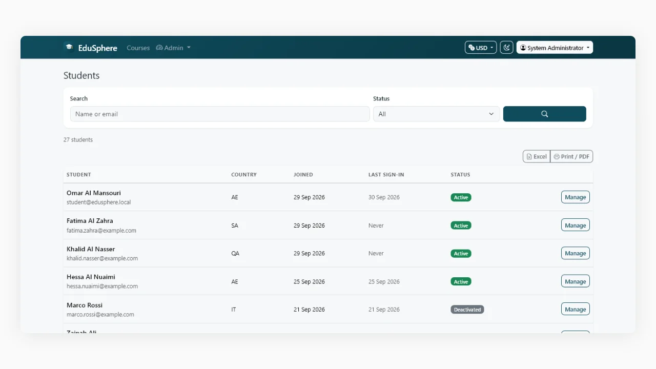Manage Fatima Al Zahra's account
Image resolution: width=656 pixels, height=369 pixels.
(x=575, y=225)
